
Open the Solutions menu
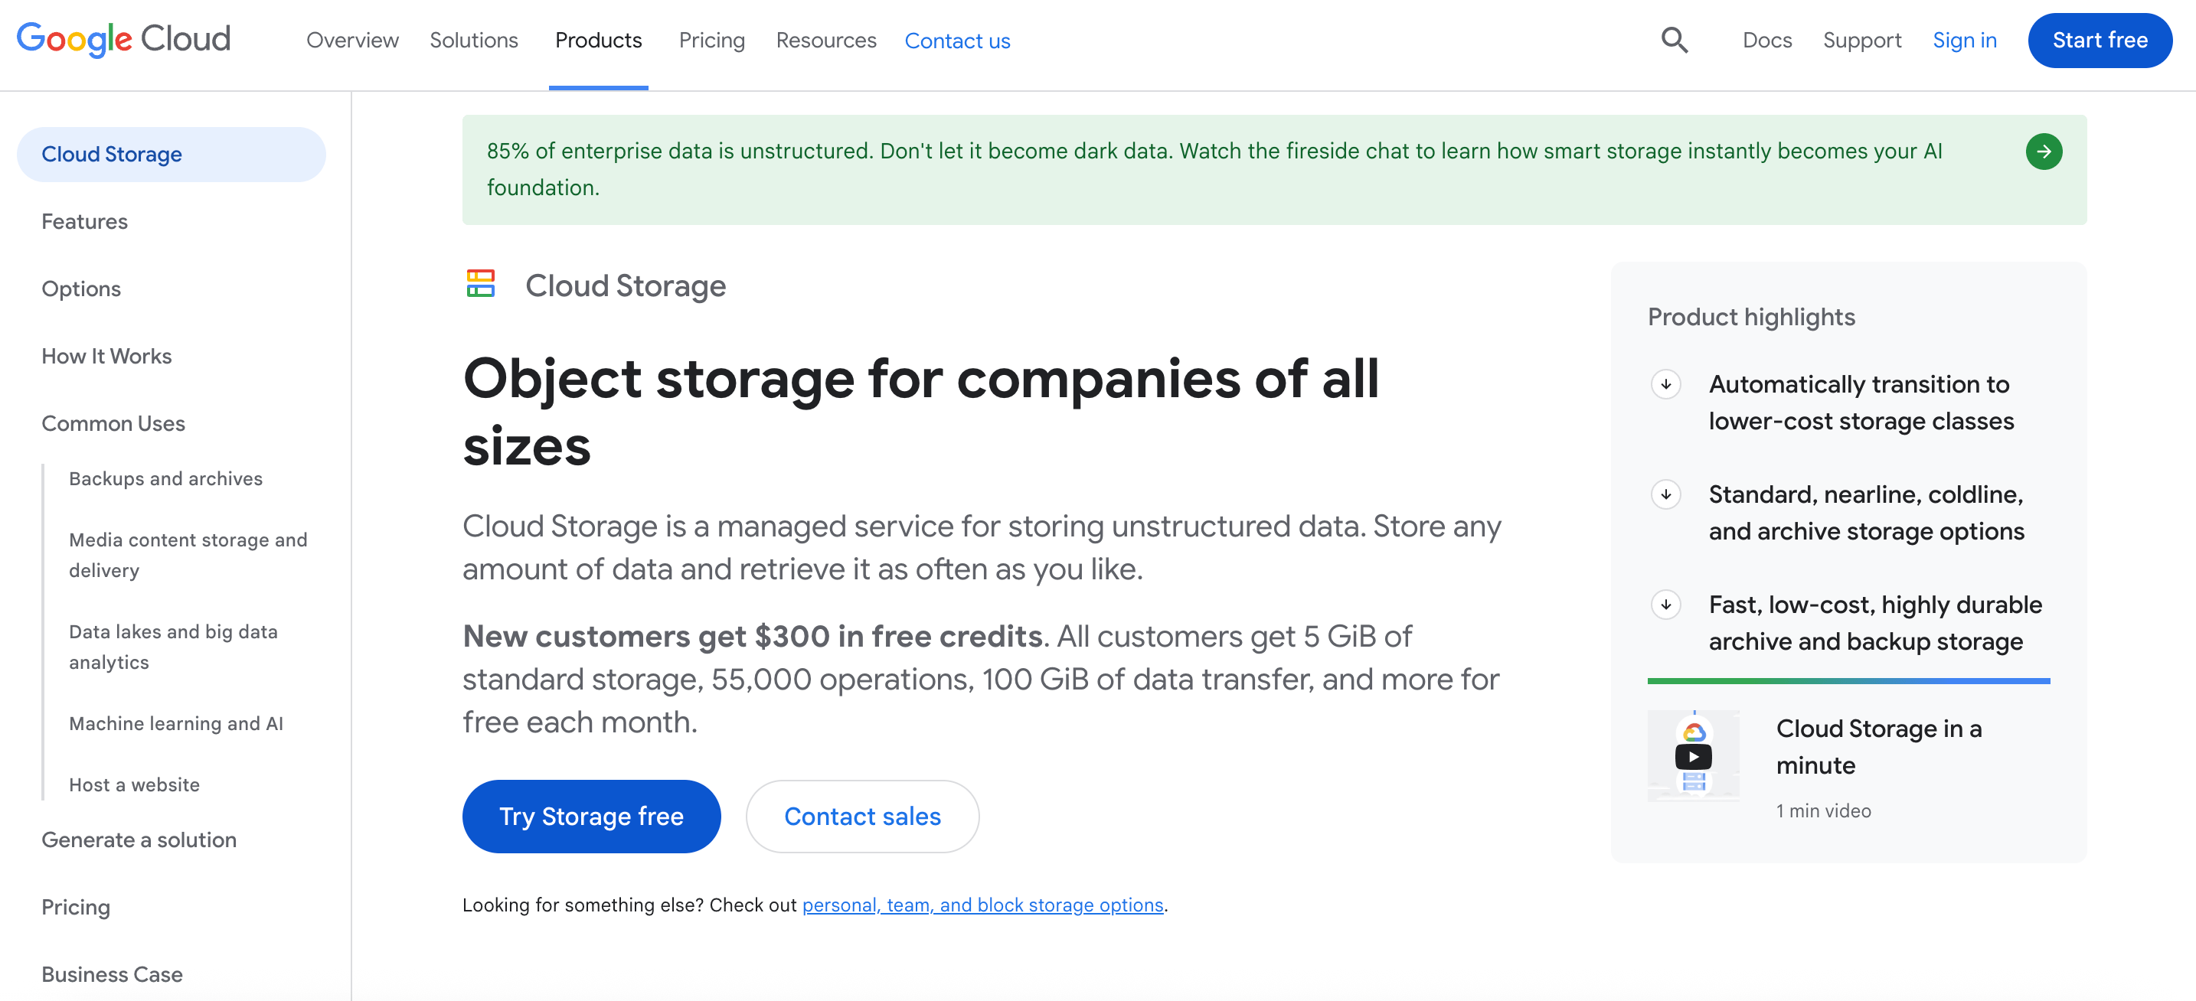[473, 40]
